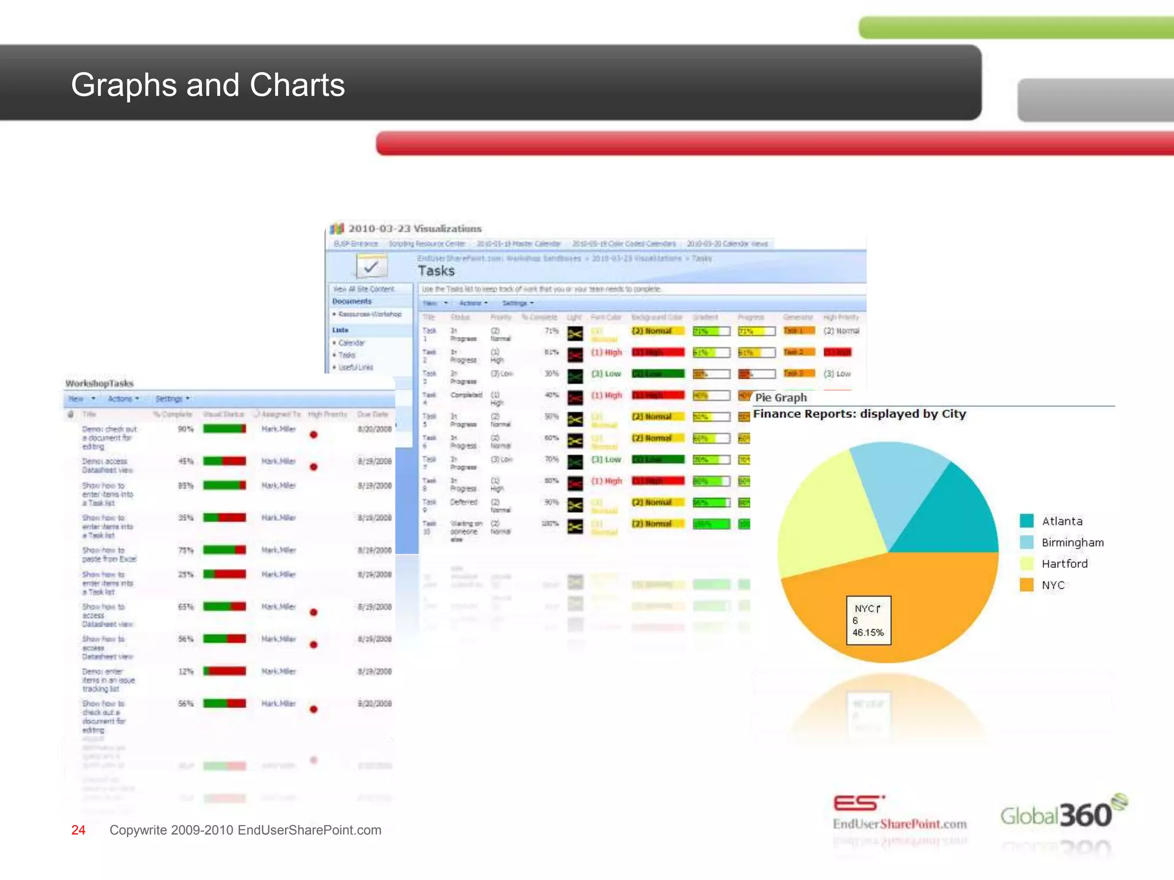Screen dimensions: 1174x880
Task: Open the New dropdown in the WorkshopTasks toolbar
Action: (x=82, y=399)
